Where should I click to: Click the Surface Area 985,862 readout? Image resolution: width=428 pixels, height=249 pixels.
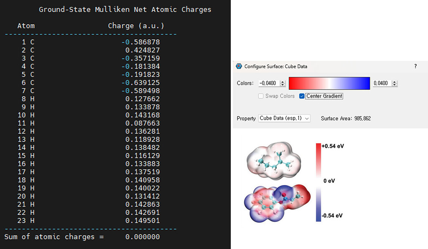click(x=346, y=118)
